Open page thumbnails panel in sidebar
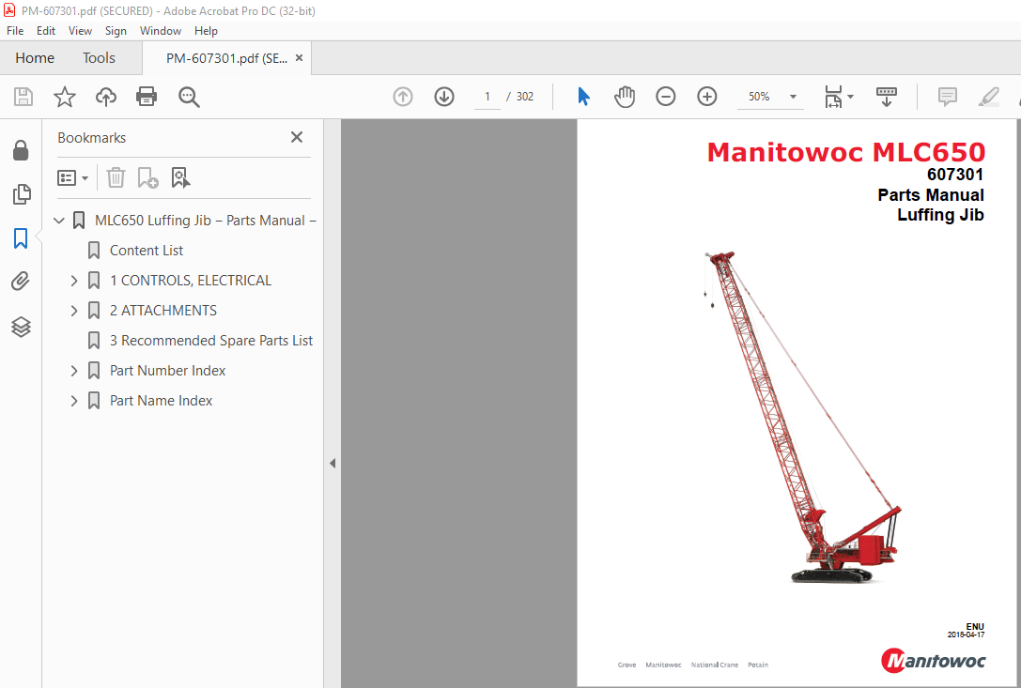 [21, 194]
